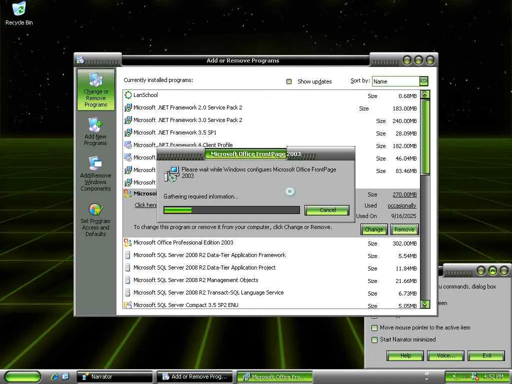
Task: Click SQL Server Data-Tier Application Project icon
Action: pyautogui.click(x=127, y=267)
